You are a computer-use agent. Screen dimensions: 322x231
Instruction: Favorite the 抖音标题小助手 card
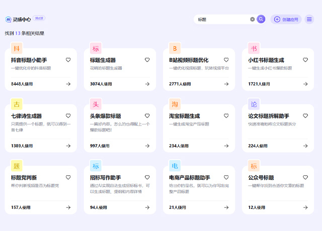68,60
